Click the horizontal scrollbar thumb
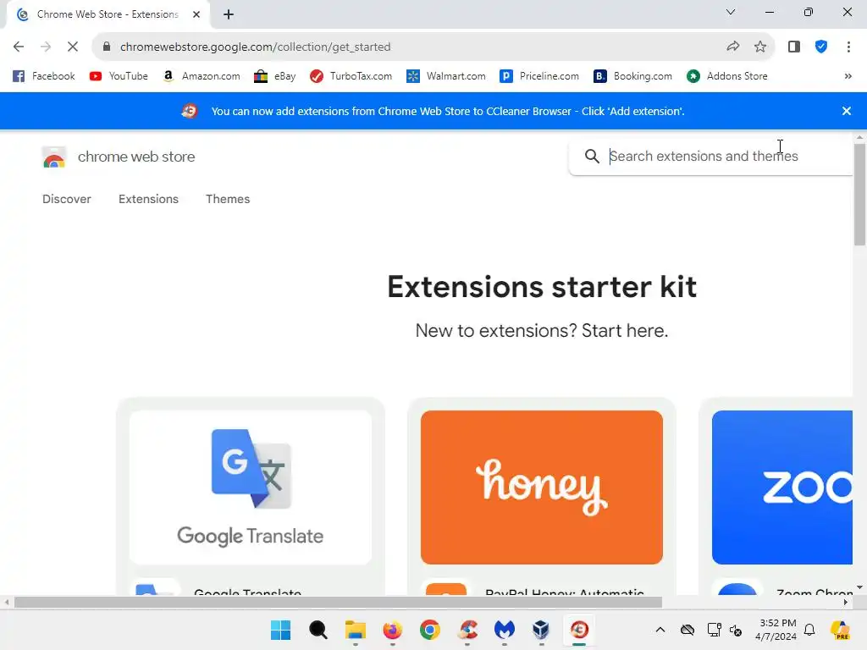The height and width of the screenshot is (650, 867). (338, 602)
